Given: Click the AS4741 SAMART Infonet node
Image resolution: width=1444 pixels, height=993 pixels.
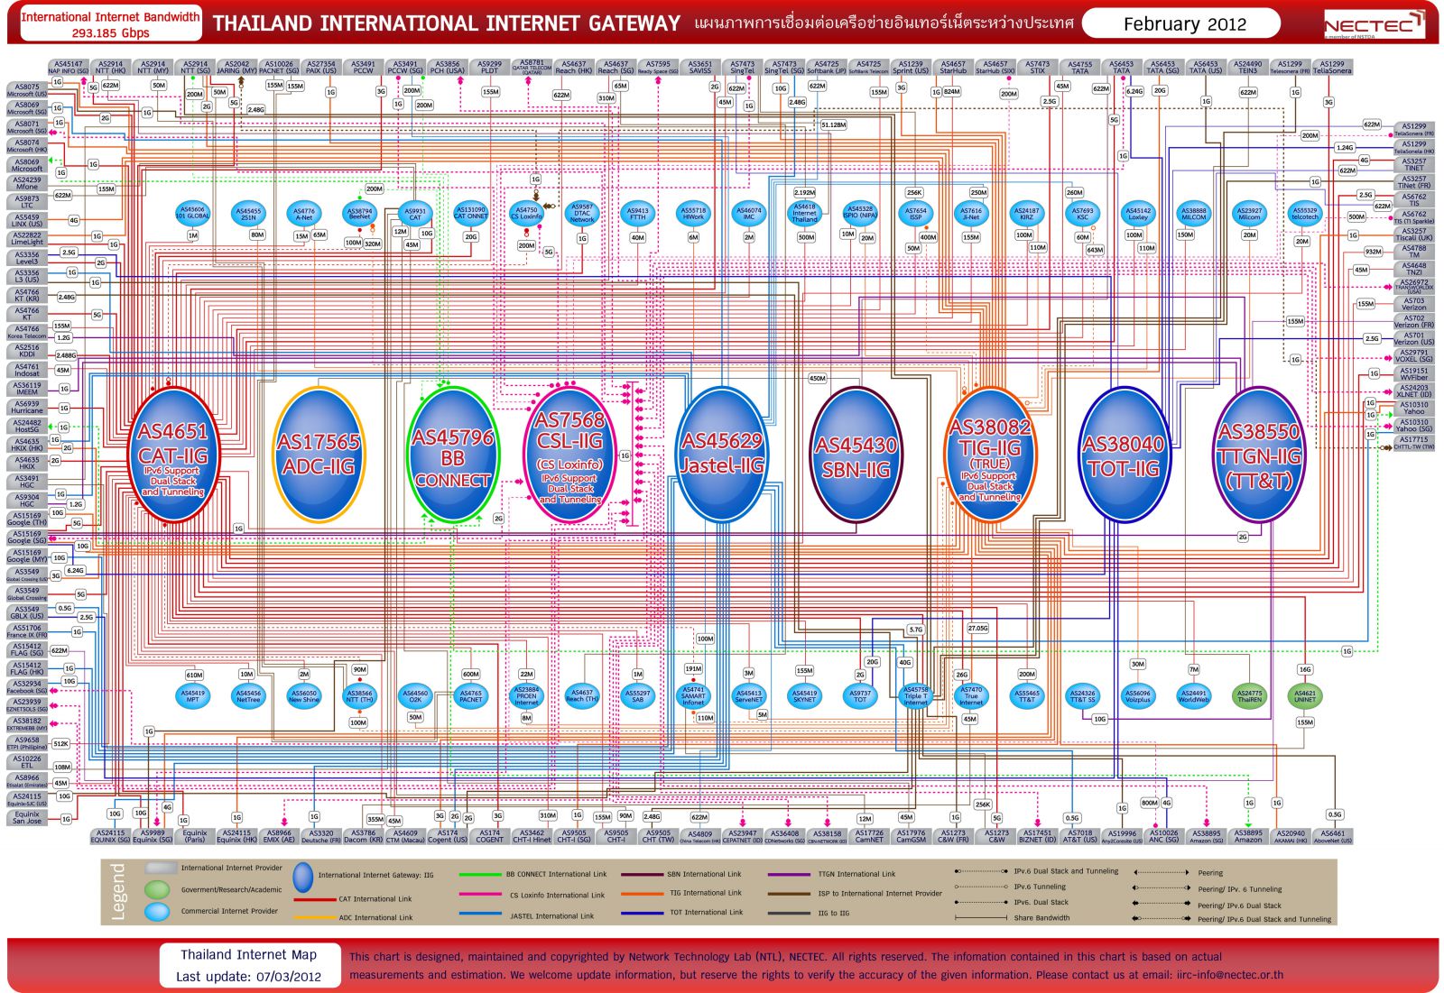Looking at the screenshot, I should (693, 696).
